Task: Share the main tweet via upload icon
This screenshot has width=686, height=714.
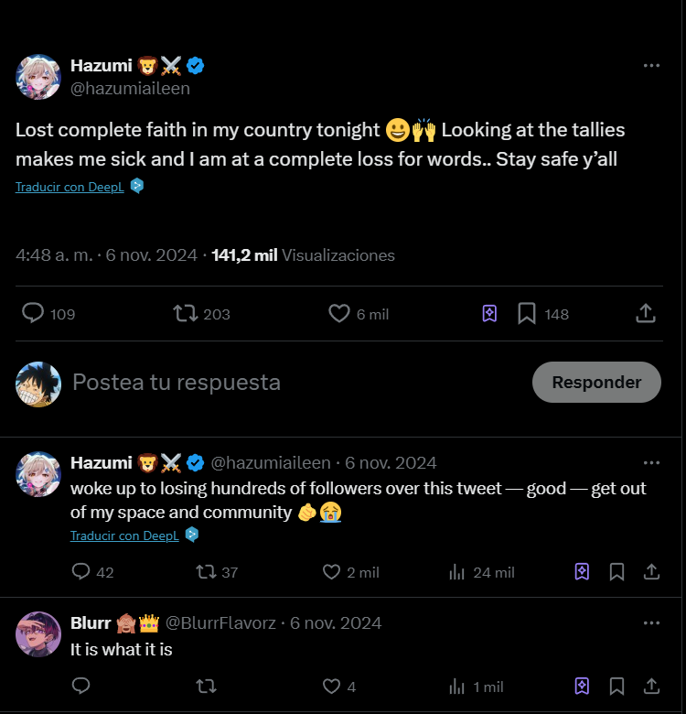Action: tap(646, 314)
